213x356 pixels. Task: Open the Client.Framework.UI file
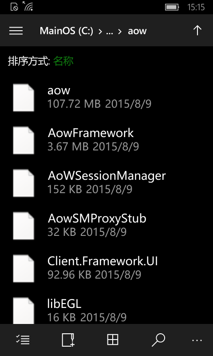106,268
